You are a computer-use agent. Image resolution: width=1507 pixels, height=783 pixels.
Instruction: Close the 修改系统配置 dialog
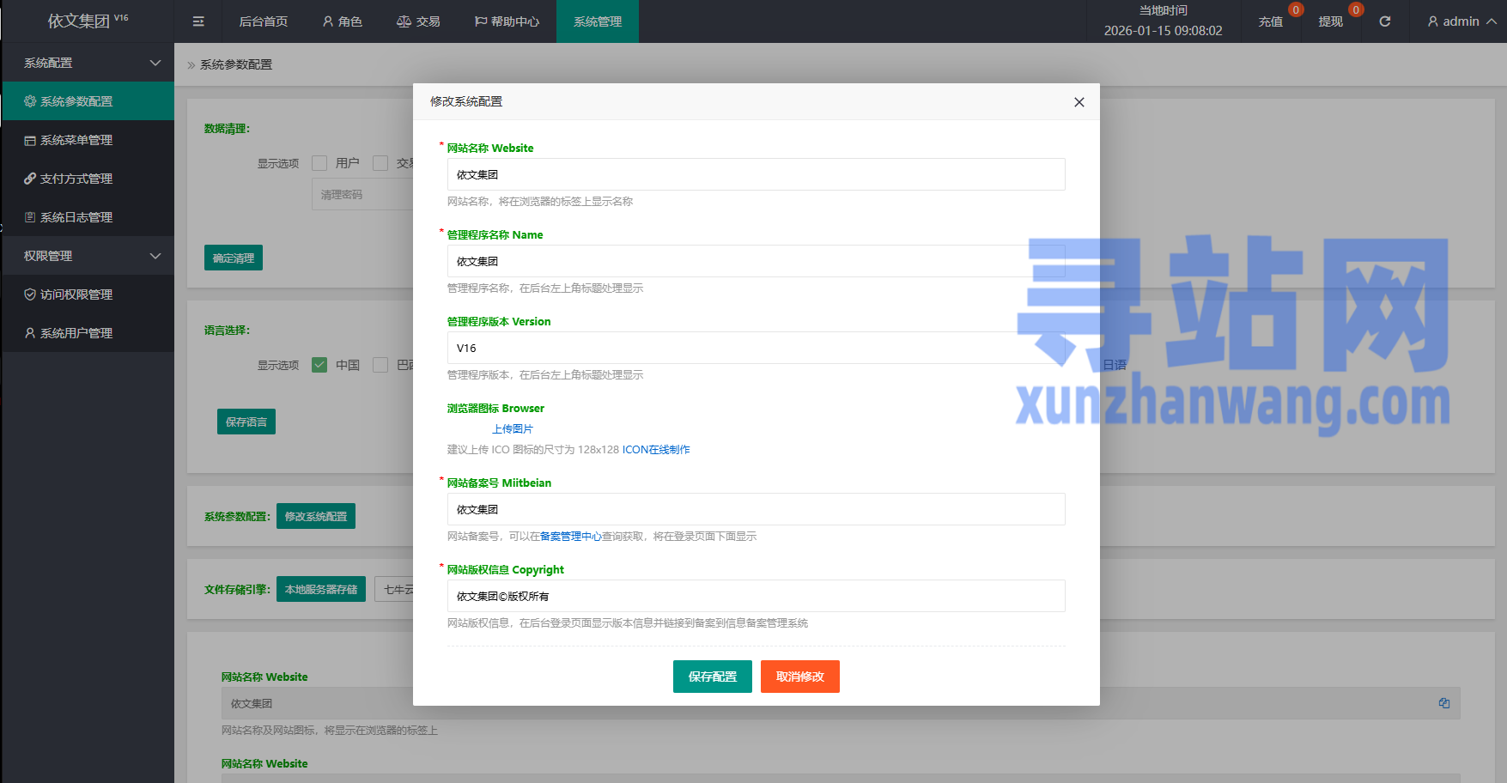[1079, 102]
